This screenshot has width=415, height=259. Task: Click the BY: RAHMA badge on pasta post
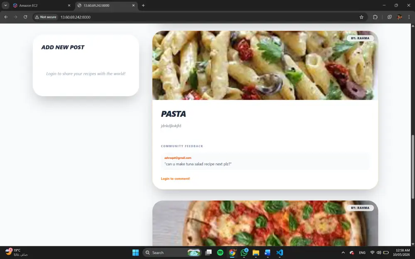click(x=360, y=38)
